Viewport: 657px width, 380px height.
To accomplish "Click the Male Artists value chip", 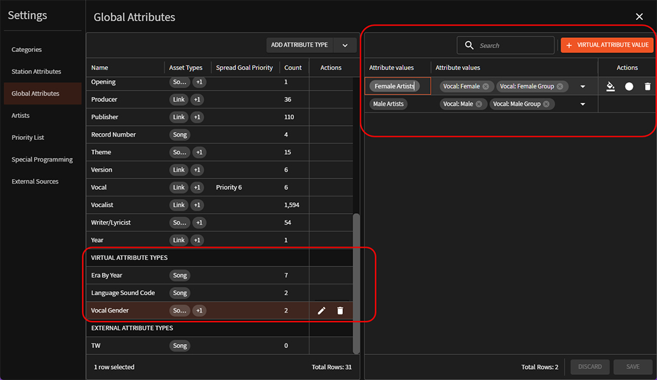I will pyautogui.click(x=388, y=104).
